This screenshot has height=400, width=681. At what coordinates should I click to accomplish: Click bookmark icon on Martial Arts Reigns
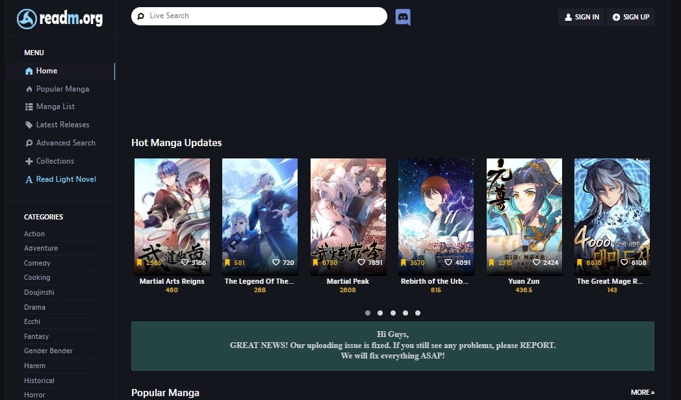pyautogui.click(x=140, y=262)
